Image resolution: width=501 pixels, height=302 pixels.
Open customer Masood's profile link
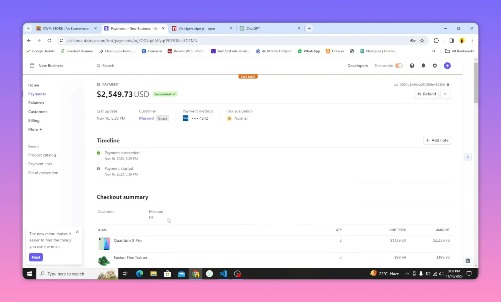point(146,118)
